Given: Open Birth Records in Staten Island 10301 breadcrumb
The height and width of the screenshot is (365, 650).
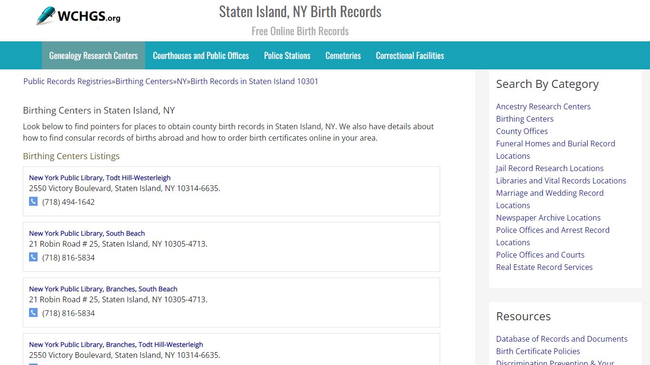Looking at the screenshot, I should click(255, 81).
